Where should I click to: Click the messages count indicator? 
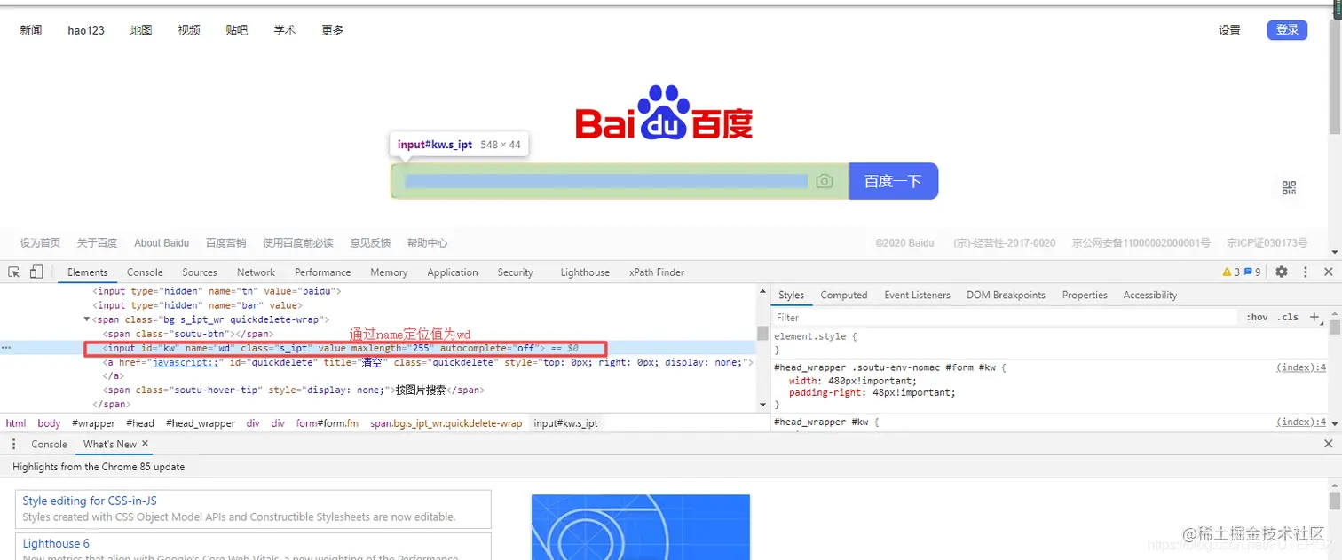1252,272
